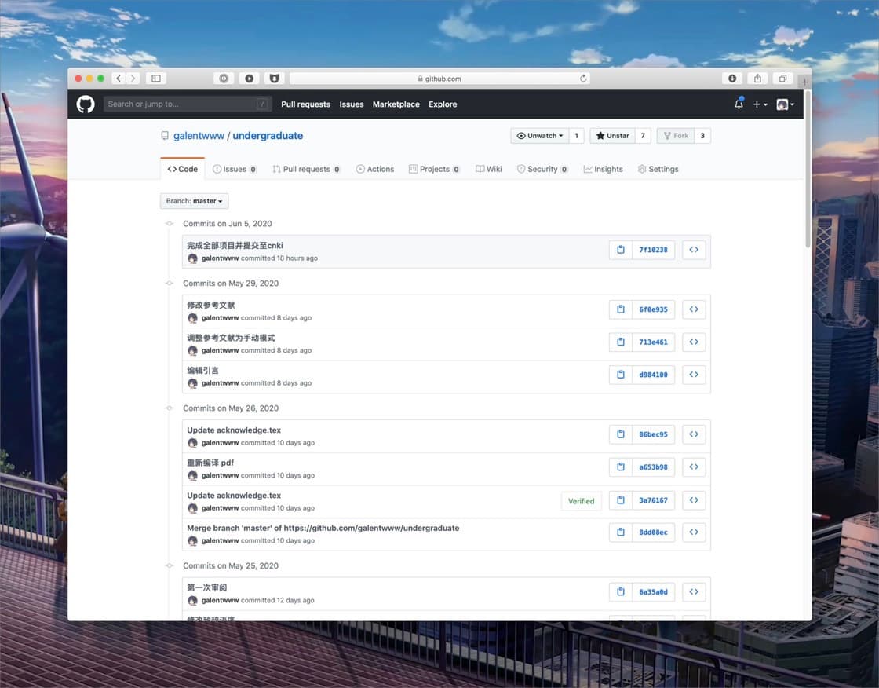The height and width of the screenshot is (688, 879).
Task: Open the plus create-new dropdown
Action: [760, 104]
